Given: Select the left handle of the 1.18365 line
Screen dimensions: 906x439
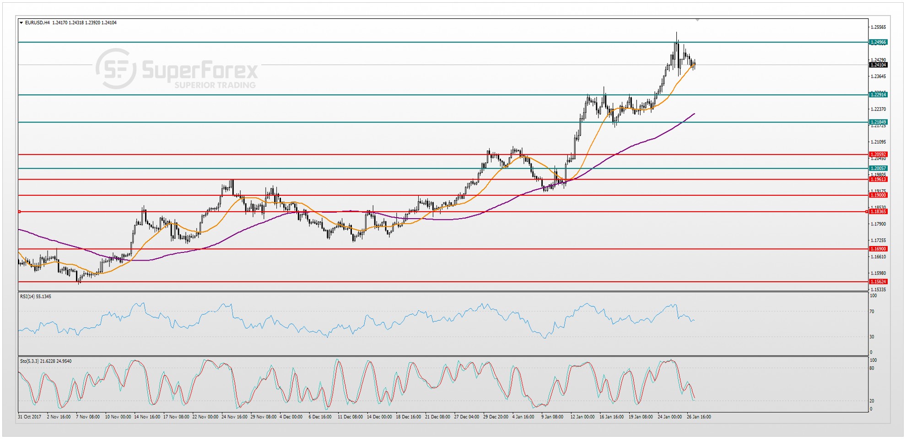Looking at the screenshot, I should pos(20,212).
